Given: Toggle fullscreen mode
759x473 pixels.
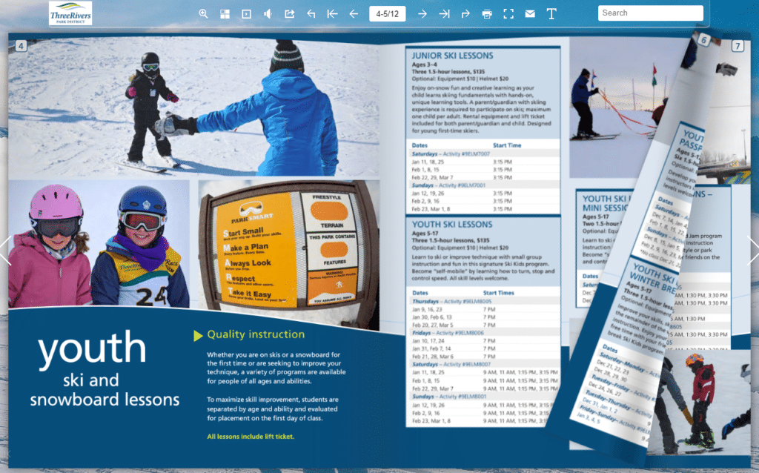Looking at the screenshot, I should pyautogui.click(x=508, y=13).
